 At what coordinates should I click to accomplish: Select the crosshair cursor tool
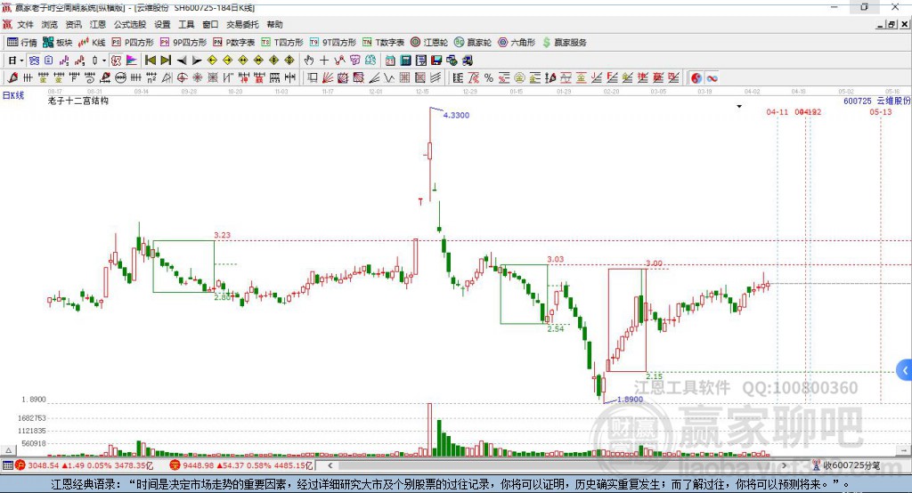[x=324, y=61]
